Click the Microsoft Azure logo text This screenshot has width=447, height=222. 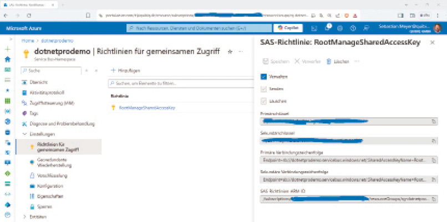coord(24,28)
